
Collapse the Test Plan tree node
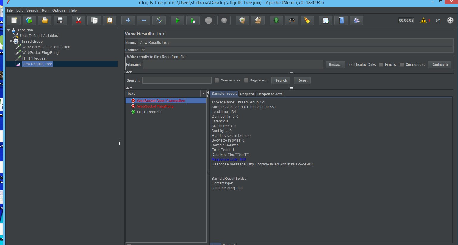9,30
